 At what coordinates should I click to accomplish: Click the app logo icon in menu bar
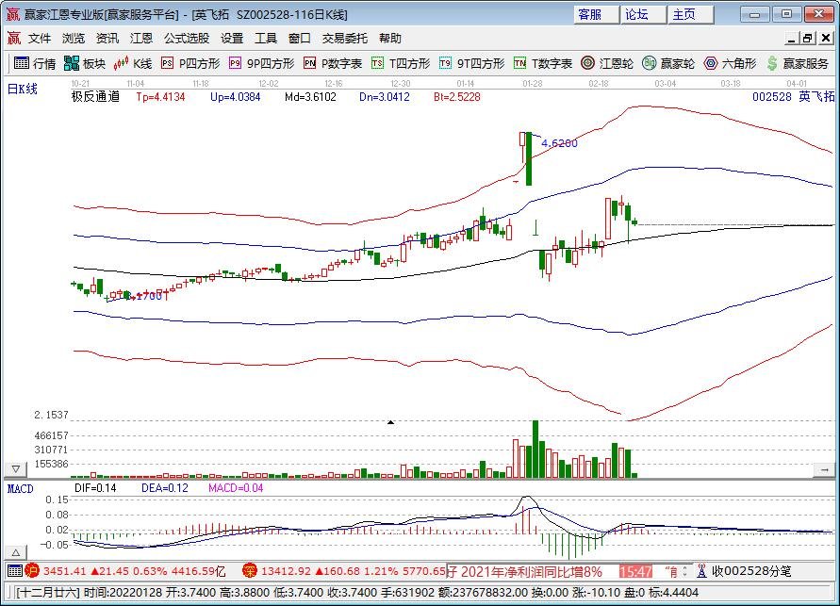[13, 38]
